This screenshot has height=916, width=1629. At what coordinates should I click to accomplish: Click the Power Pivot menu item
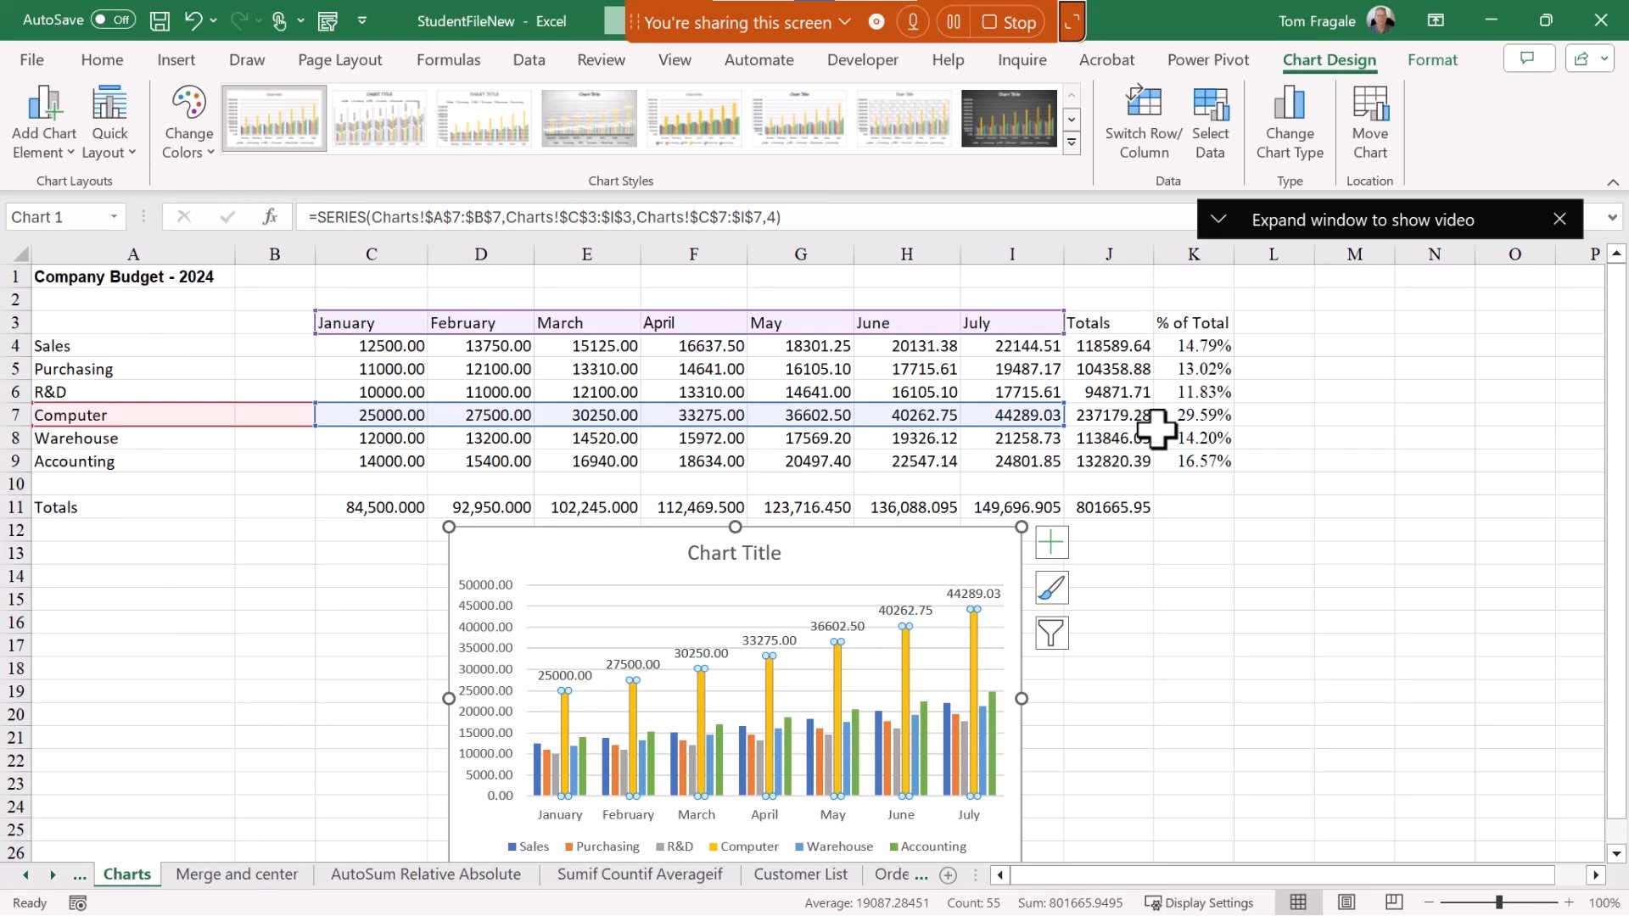(x=1208, y=59)
